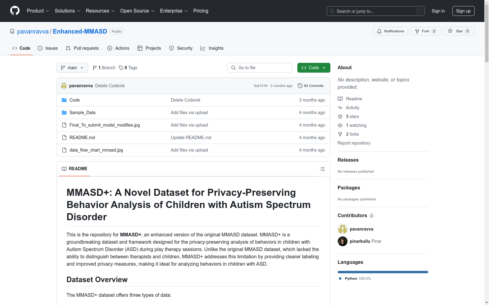Open the README.md file link
This screenshot has height=305, width=489.
pyautogui.click(x=82, y=138)
